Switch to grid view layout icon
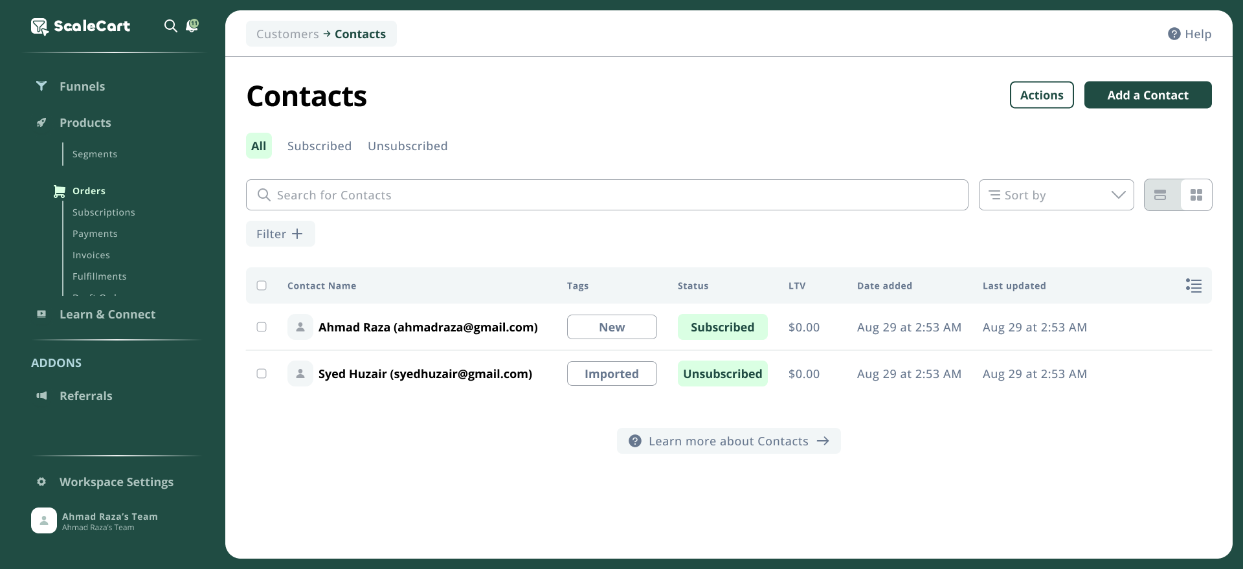 [1196, 195]
